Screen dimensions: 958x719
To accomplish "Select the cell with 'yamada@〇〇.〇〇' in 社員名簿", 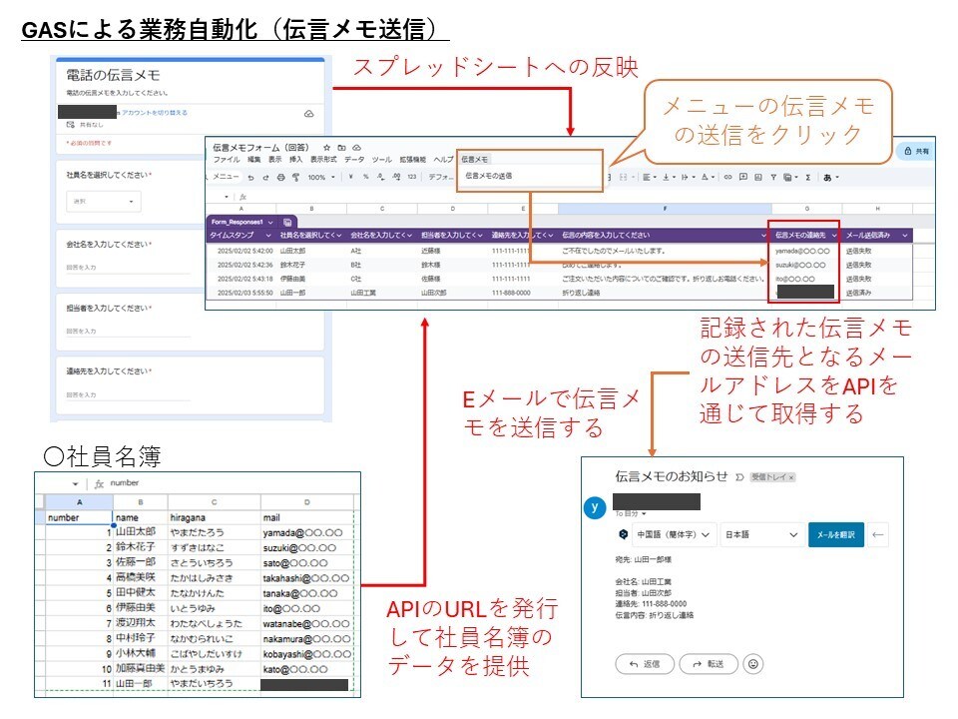I will [306, 533].
